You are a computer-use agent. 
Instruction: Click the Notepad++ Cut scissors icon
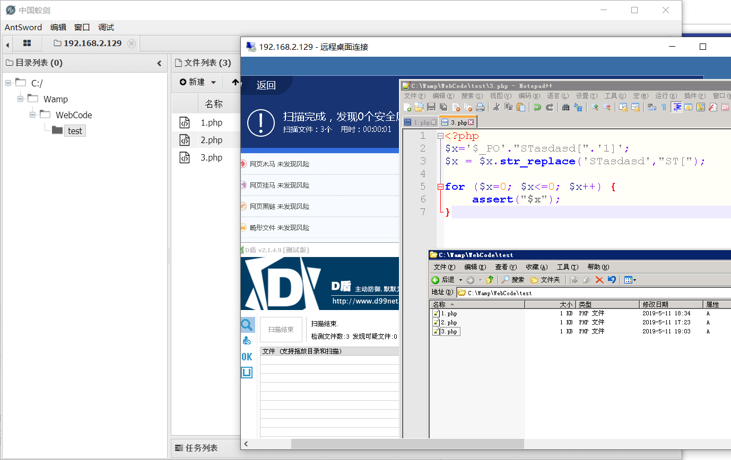pyautogui.click(x=497, y=107)
